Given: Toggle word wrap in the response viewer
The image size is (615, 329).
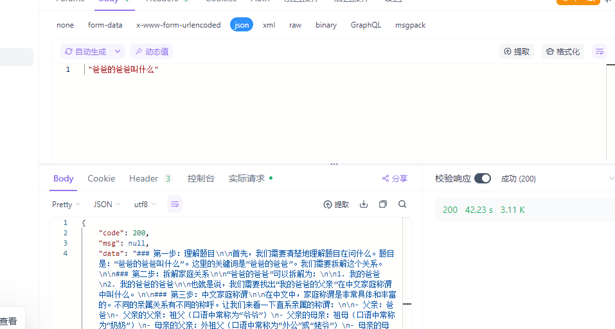Looking at the screenshot, I should (175, 204).
